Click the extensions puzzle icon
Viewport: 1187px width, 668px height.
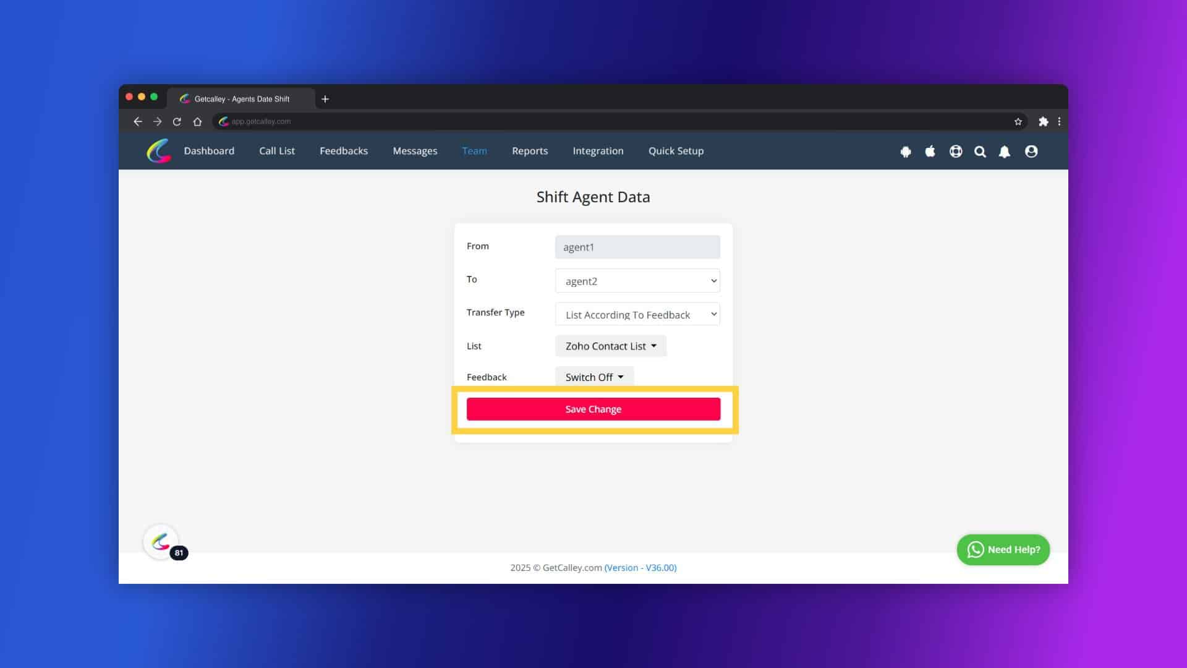[1042, 121]
